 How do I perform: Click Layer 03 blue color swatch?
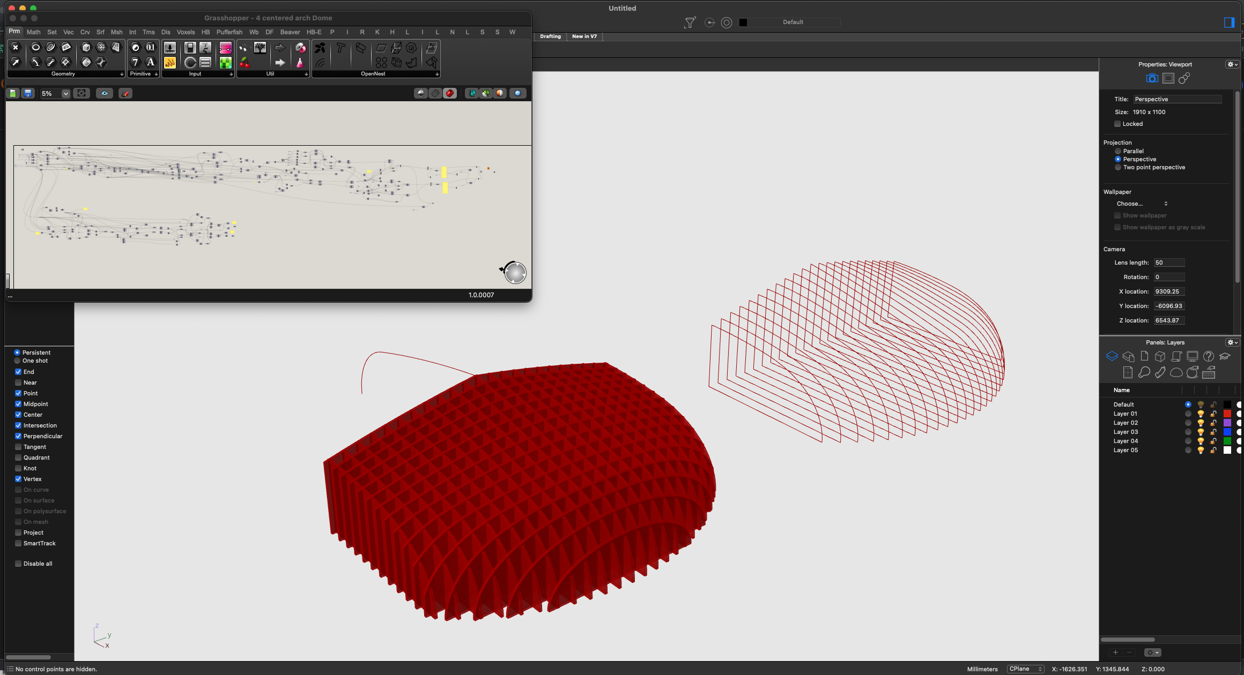click(1227, 432)
